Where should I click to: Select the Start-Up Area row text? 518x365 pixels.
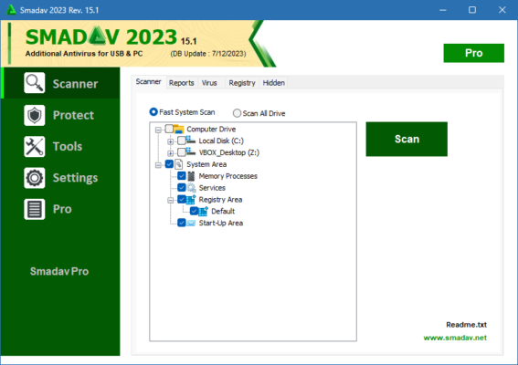[x=221, y=223]
